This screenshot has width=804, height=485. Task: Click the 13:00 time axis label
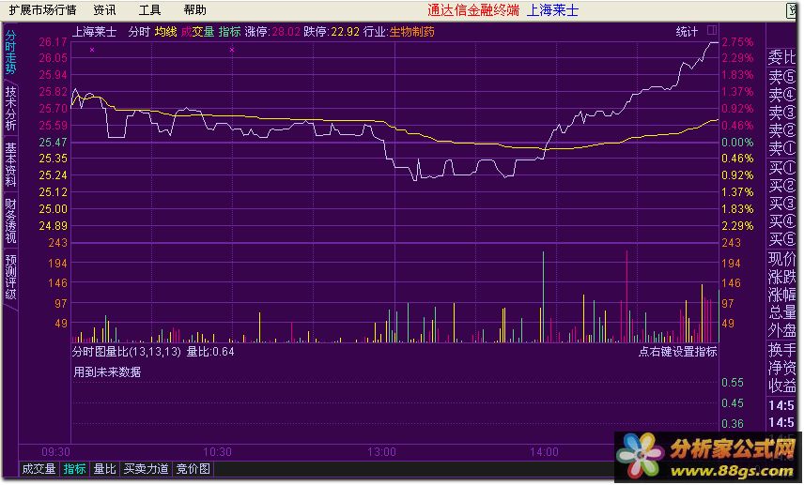point(381,452)
